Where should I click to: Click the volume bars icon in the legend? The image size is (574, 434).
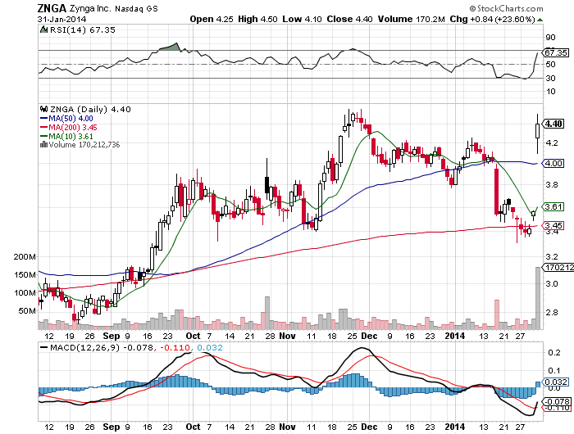(44, 144)
